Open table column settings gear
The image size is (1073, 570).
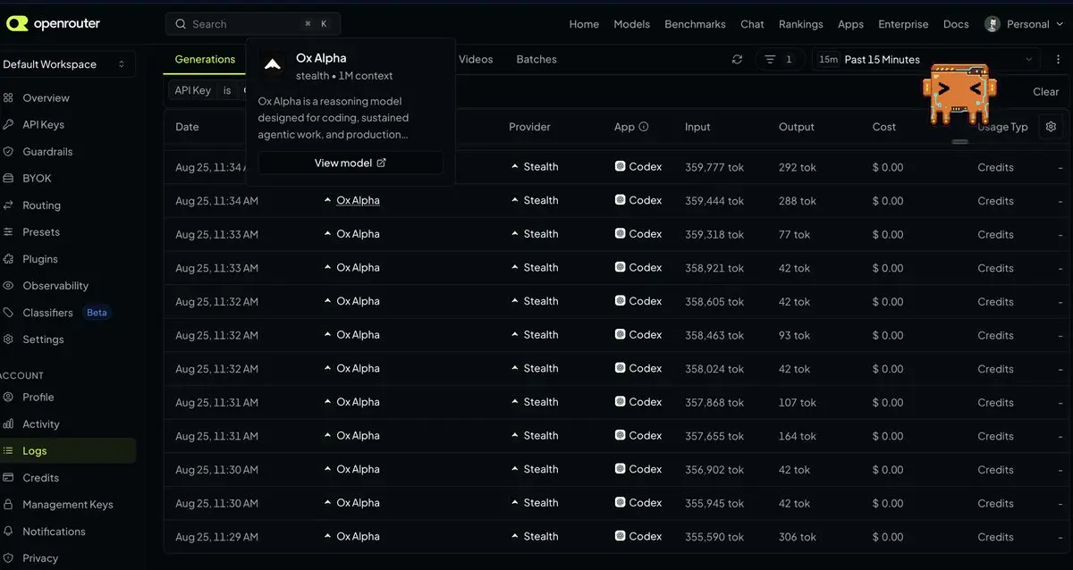(1051, 127)
